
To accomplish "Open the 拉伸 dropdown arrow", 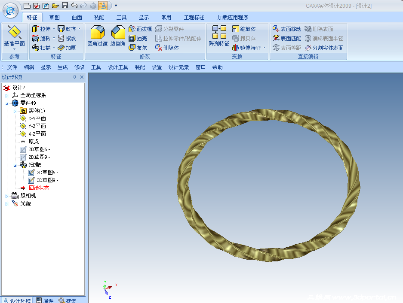I will click(x=54, y=29).
